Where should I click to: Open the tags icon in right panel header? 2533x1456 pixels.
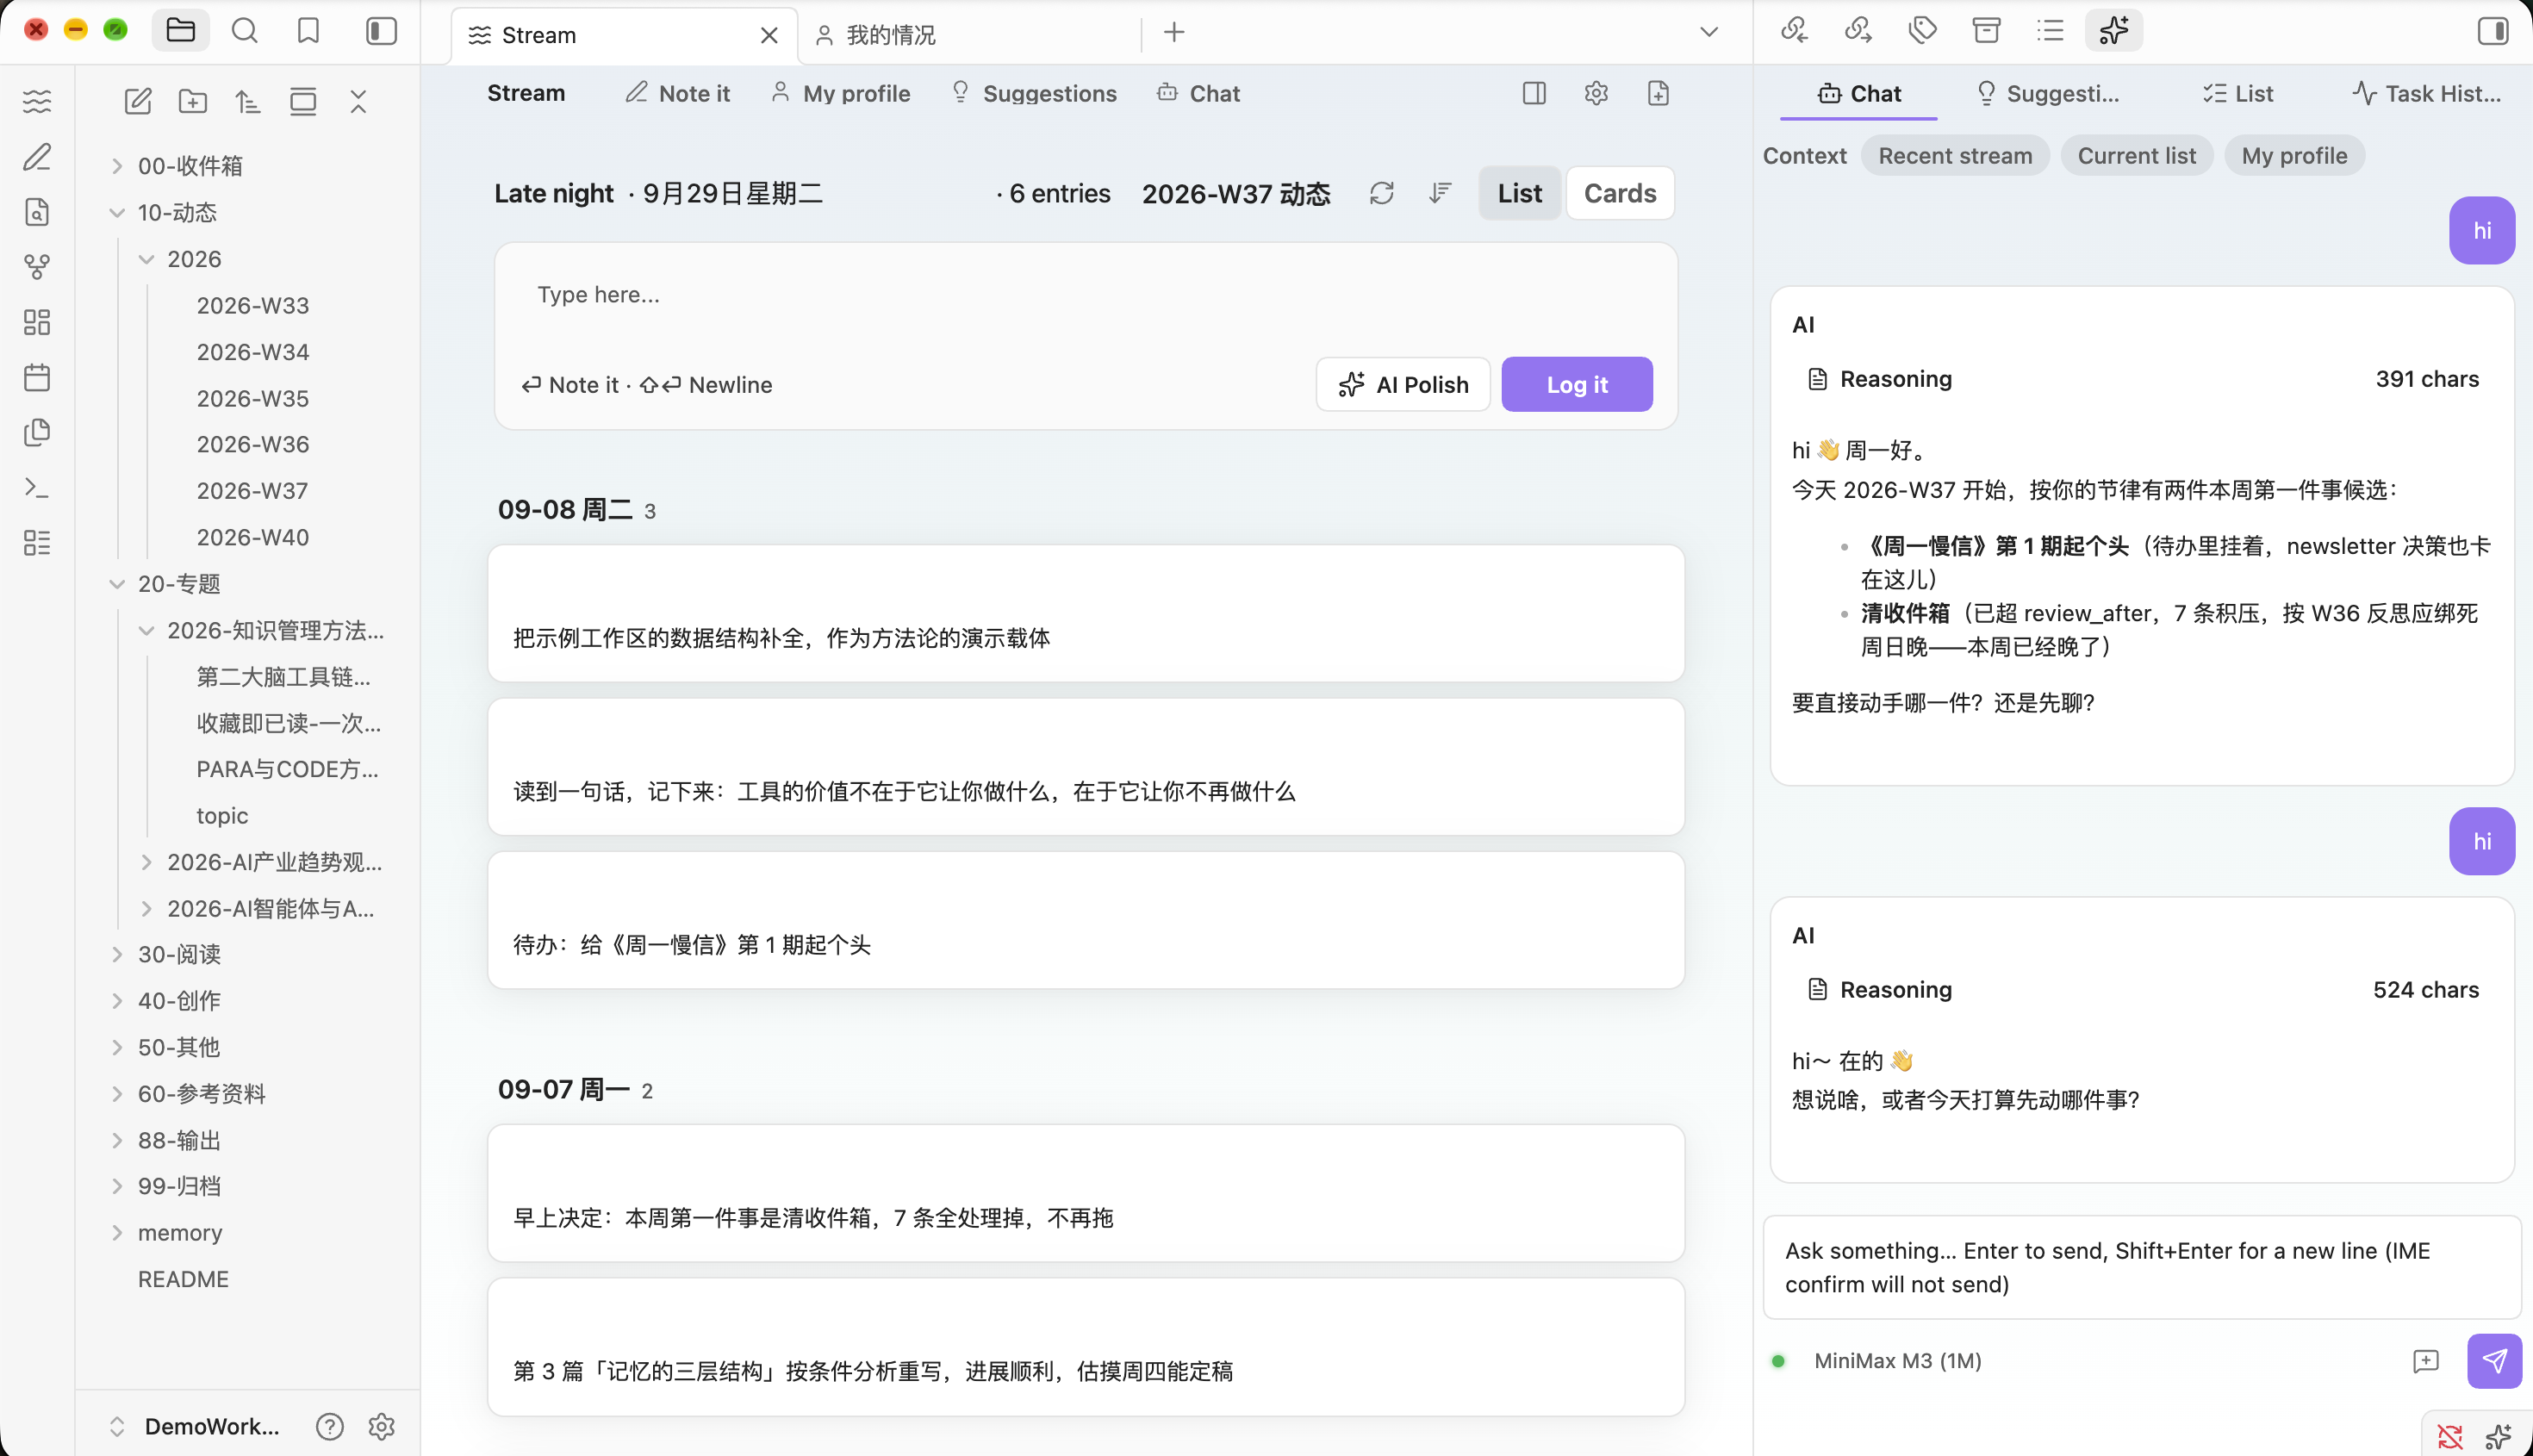tap(1922, 31)
